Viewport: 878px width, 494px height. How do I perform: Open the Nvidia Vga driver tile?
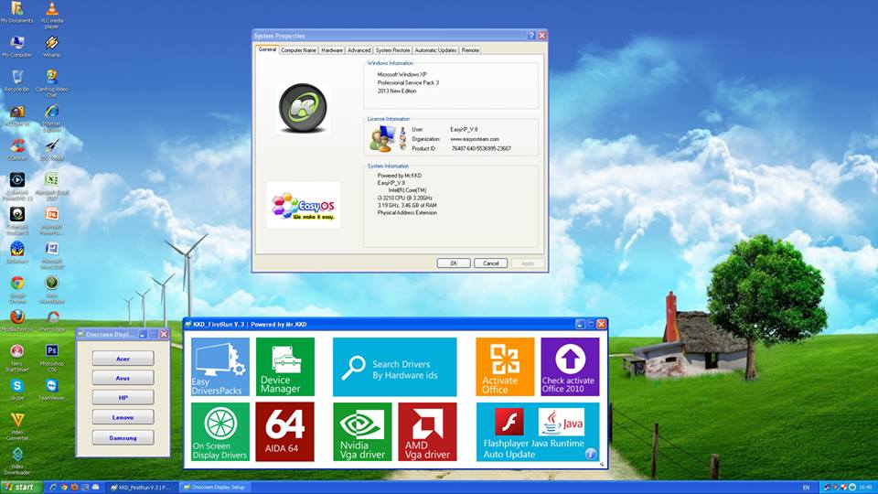coord(362,432)
